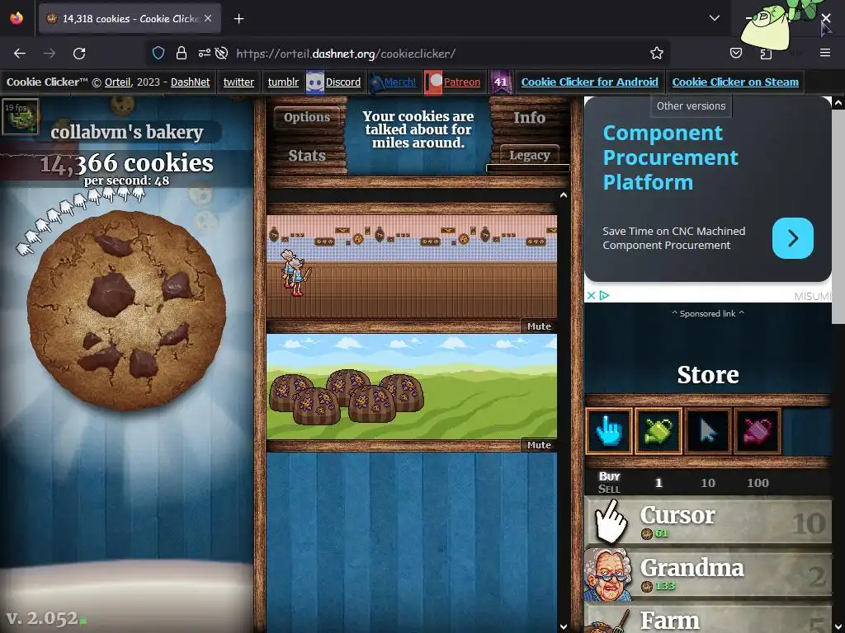Click the purple 41 banner icon
This screenshot has height=633, width=845.
tap(501, 82)
